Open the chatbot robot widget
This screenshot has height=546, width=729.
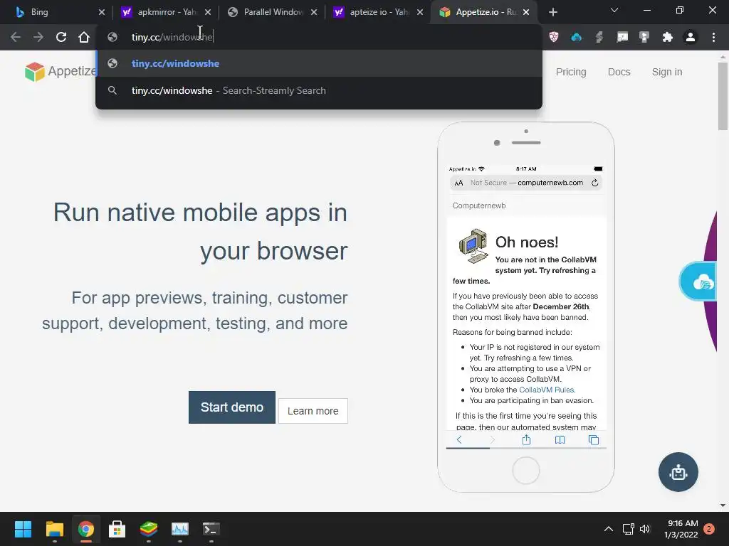pos(678,472)
